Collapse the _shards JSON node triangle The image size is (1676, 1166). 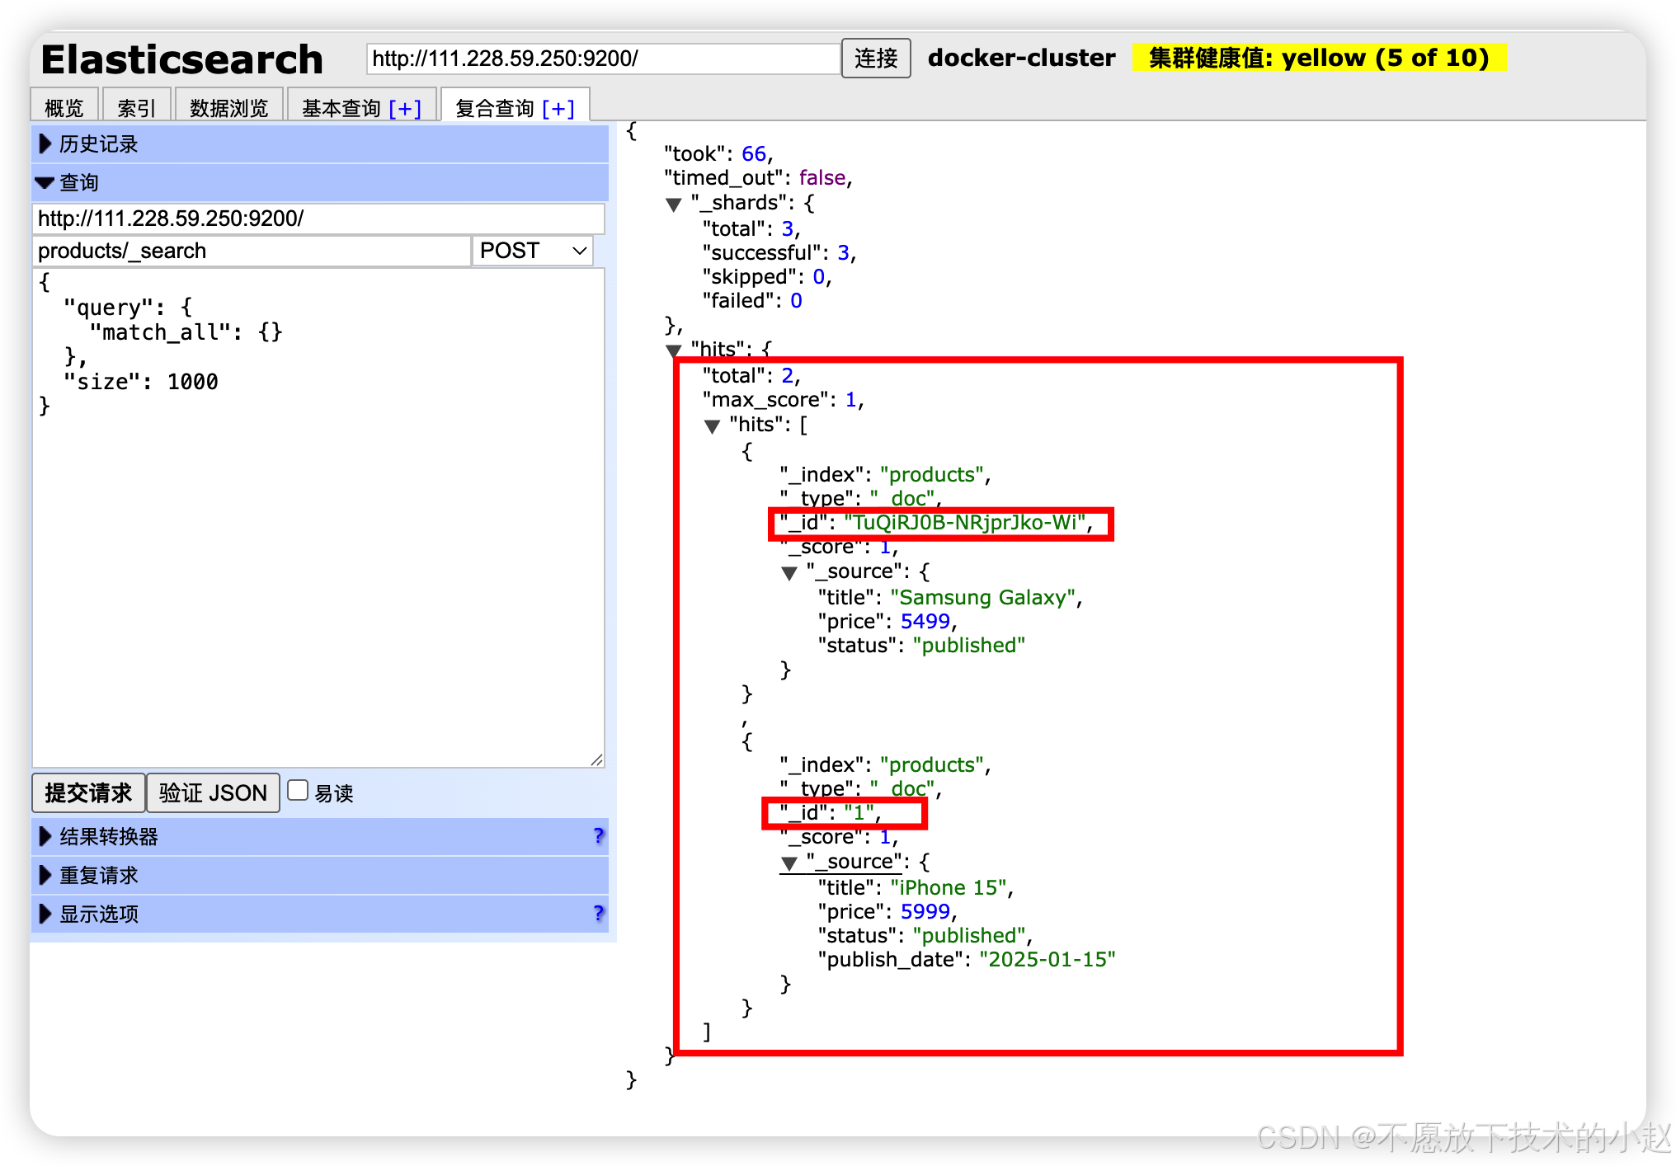pos(674,204)
